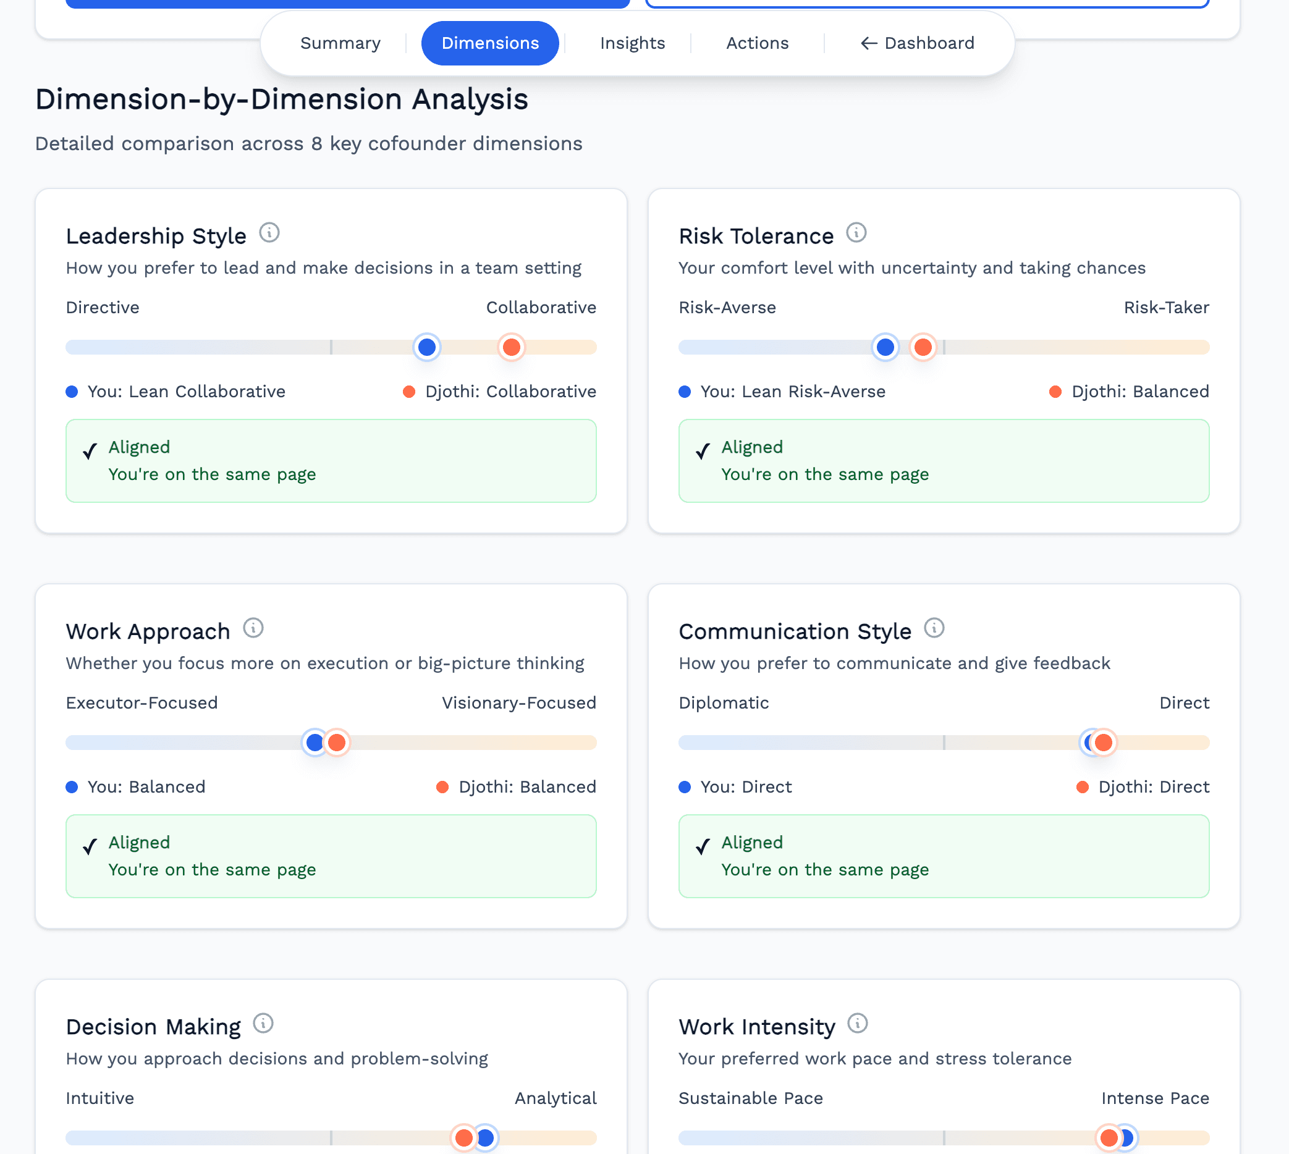Screen dimensions: 1289x1154
Task: Open the Work Intensity info tooltip
Action: pyautogui.click(x=858, y=1023)
